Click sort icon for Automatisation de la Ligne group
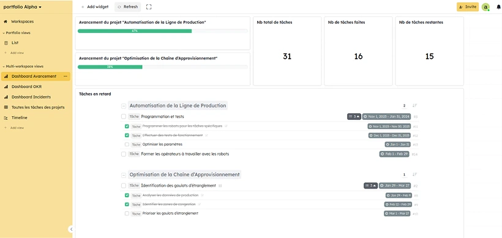This screenshot has width=502, height=238. coord(414,106)
